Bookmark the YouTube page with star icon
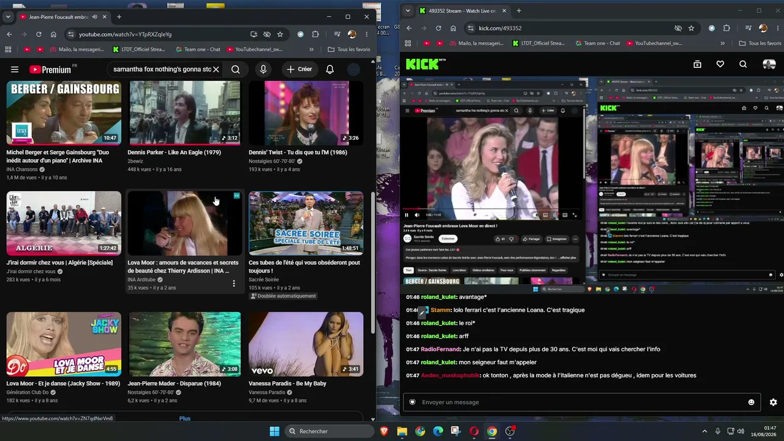 (x=280, y=34)
